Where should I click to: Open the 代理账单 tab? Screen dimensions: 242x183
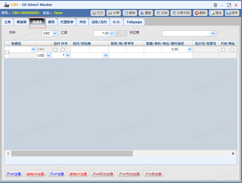67,22
